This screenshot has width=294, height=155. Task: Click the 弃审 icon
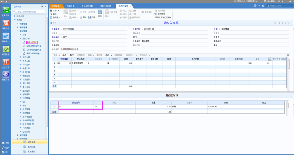tap(112, 12)
